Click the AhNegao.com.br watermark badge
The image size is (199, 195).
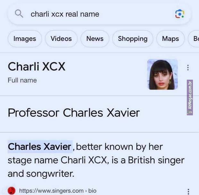190,97
